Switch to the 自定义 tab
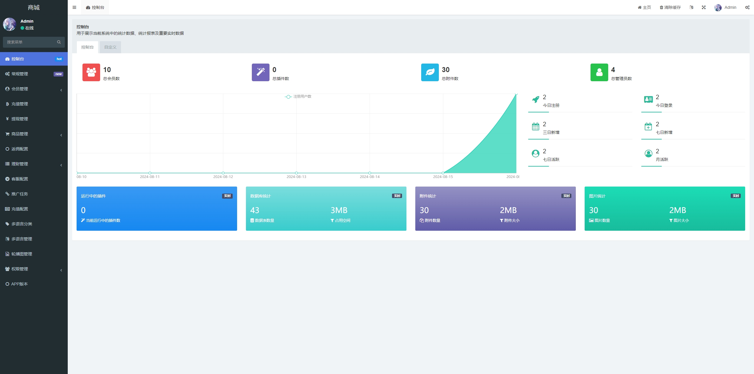The width and height of the screenshot is (754, 374). point(111,46)
